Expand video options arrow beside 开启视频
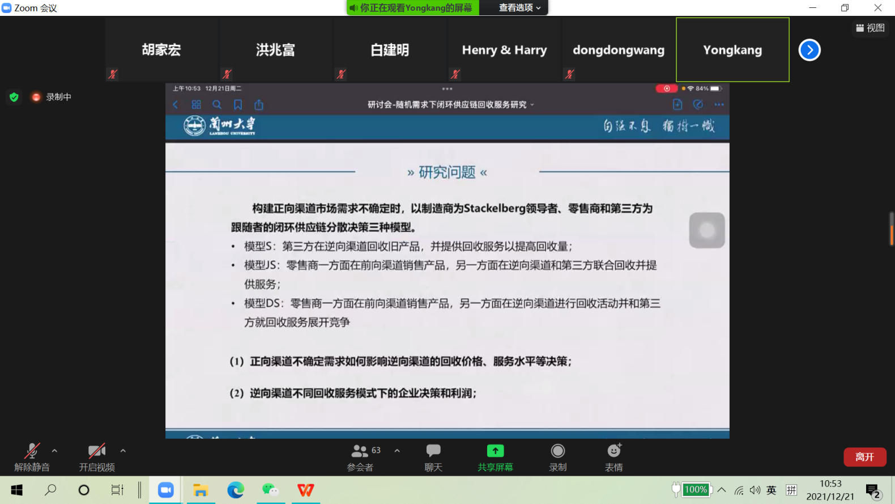 tap(123, 451)
